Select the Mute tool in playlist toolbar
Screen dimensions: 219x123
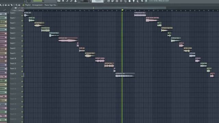click(6, 5)
